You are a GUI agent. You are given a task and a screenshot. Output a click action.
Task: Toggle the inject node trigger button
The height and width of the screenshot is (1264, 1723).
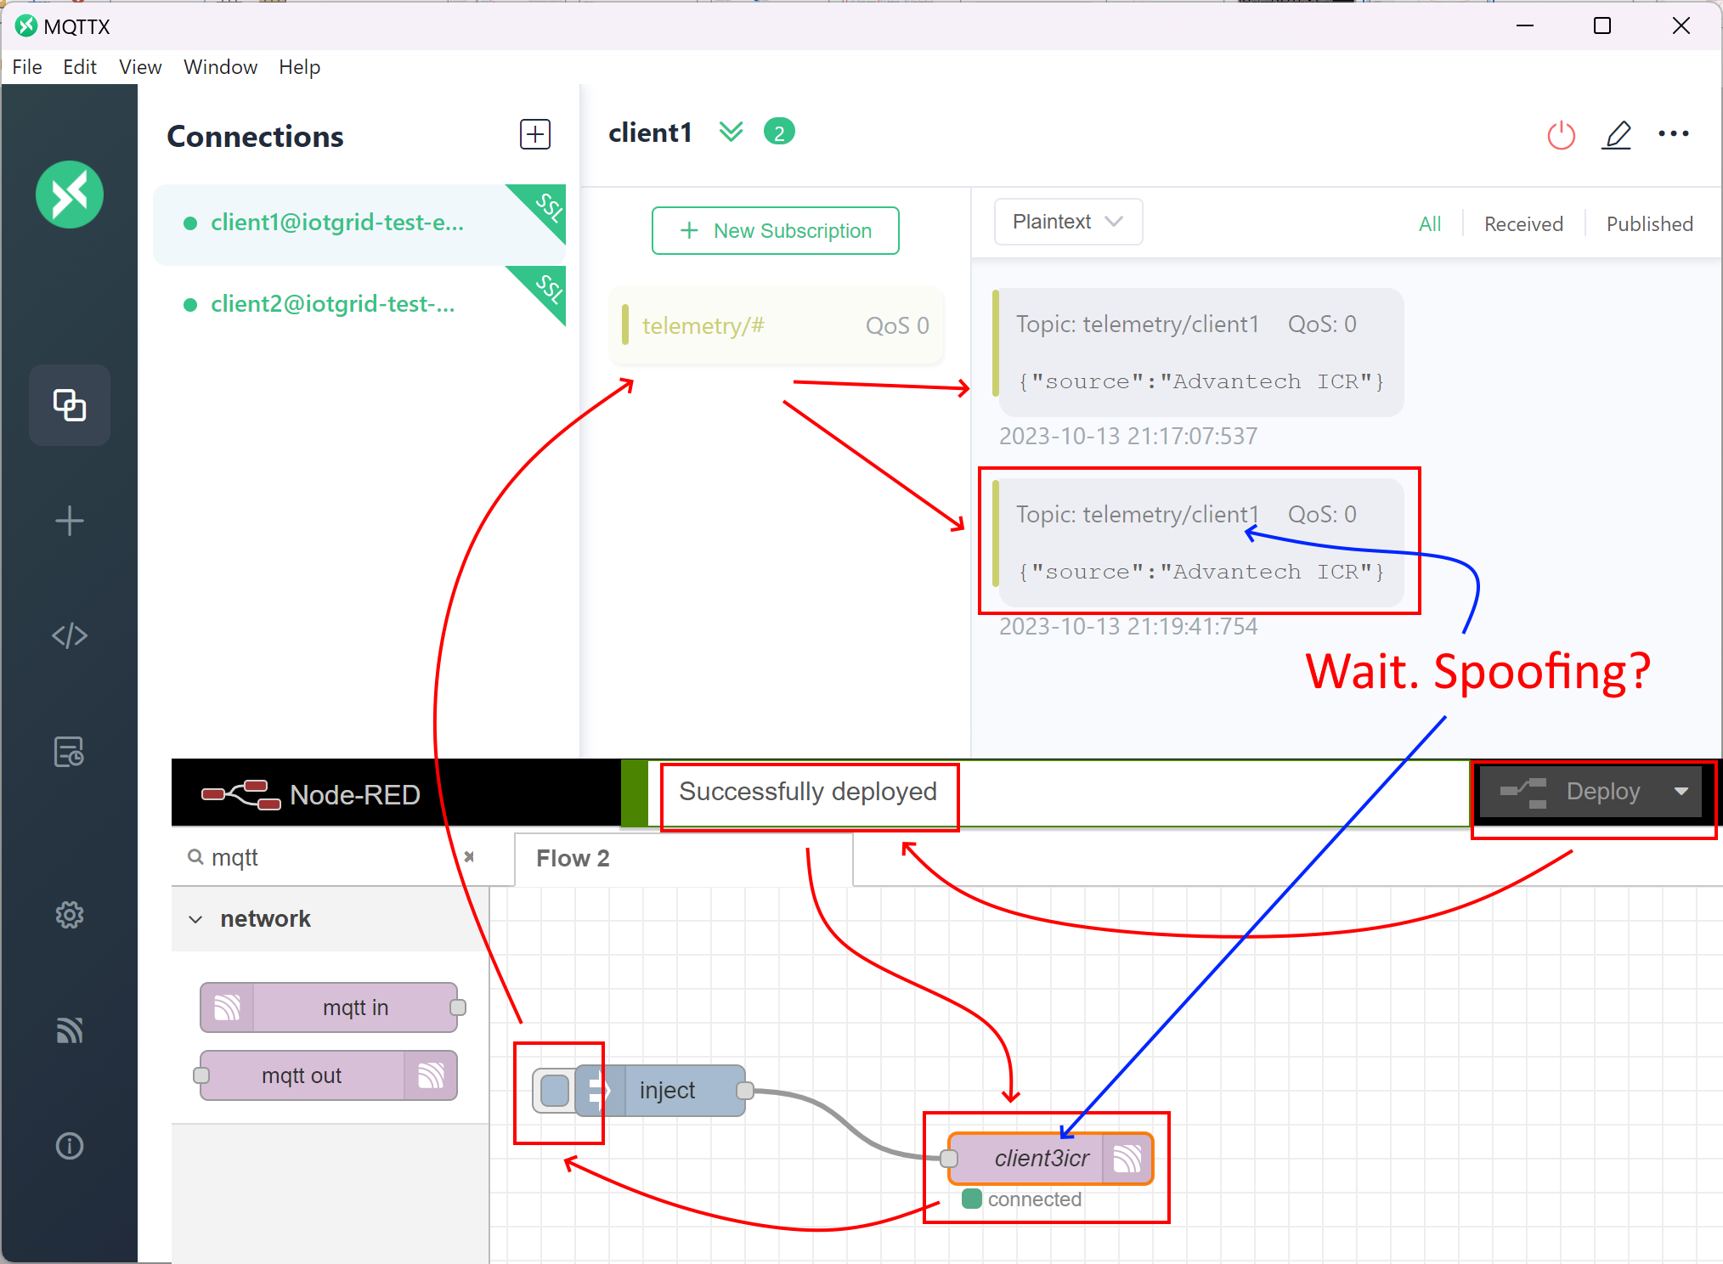(554, 1091)
